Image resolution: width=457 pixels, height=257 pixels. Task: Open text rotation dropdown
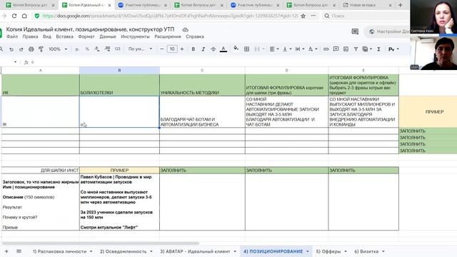click(x=313, y=49)
